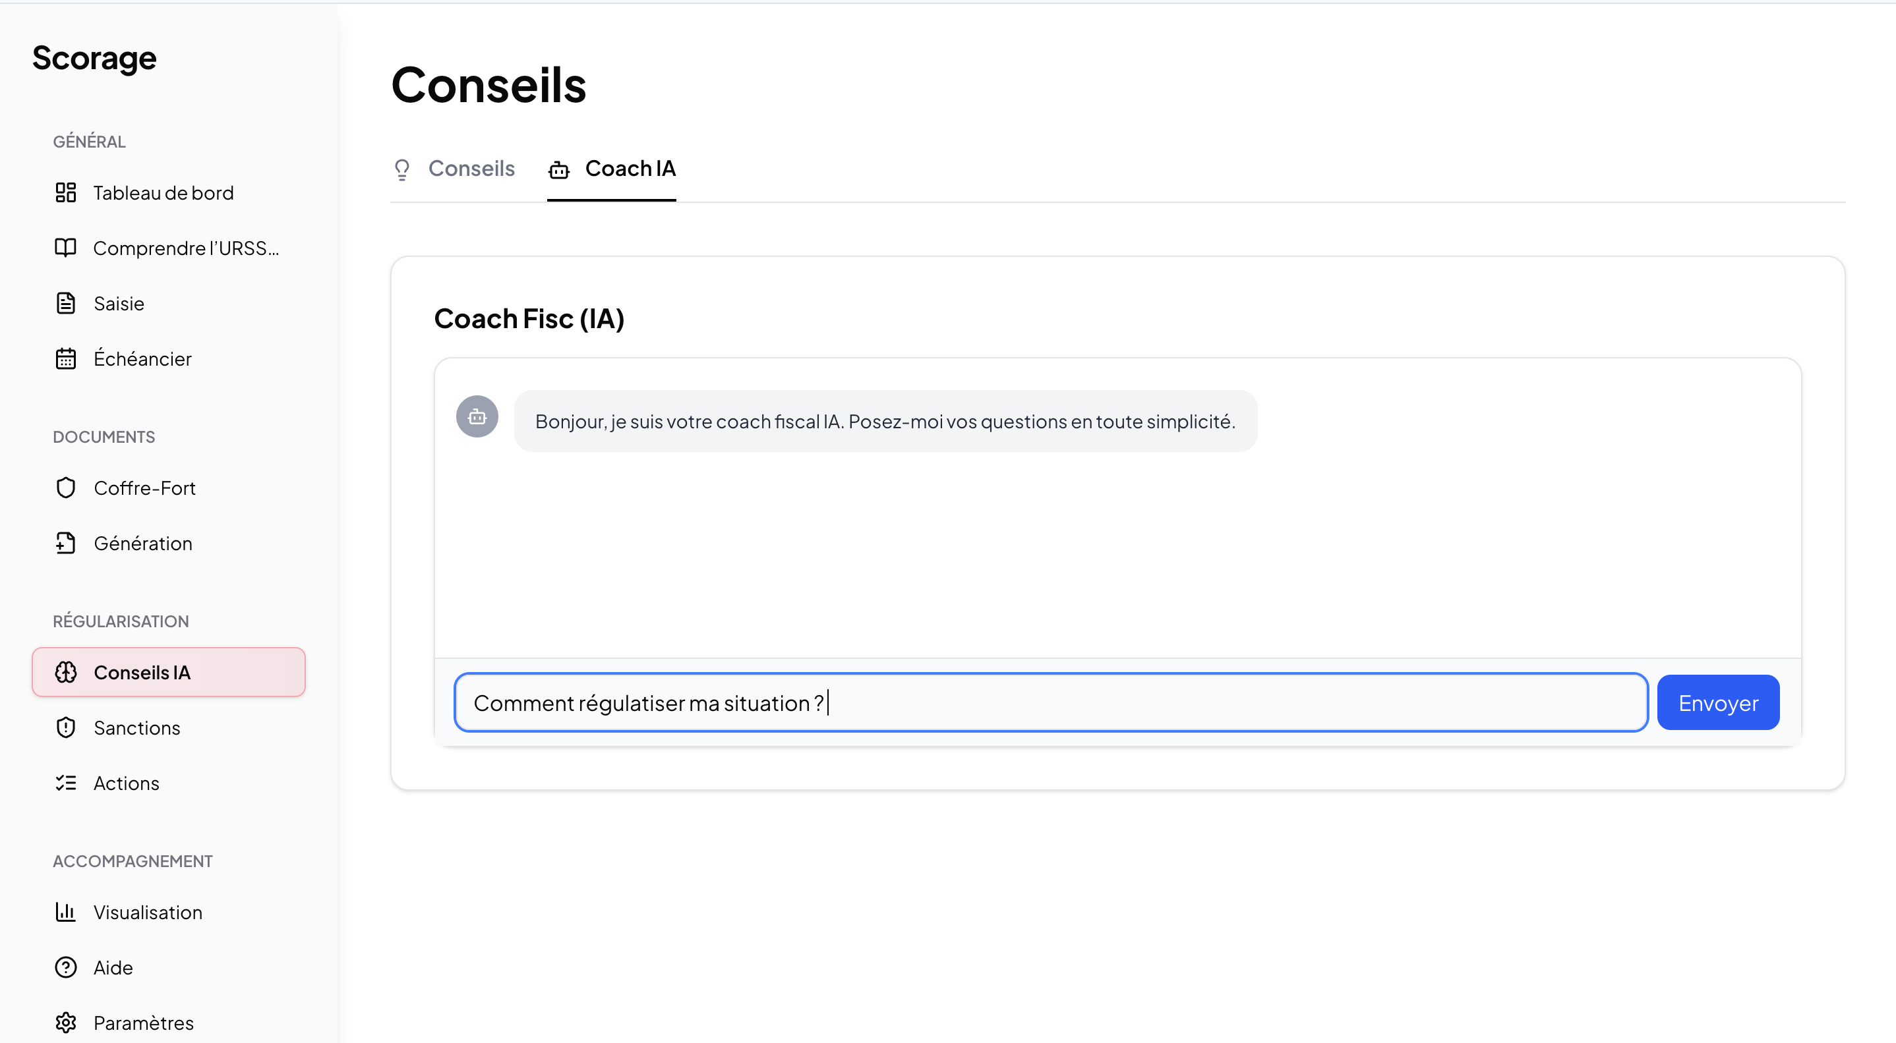Viewport: 1896px width, 1043px height.
Task: Click the Envoyer button
Action: tap(1718, 702)
